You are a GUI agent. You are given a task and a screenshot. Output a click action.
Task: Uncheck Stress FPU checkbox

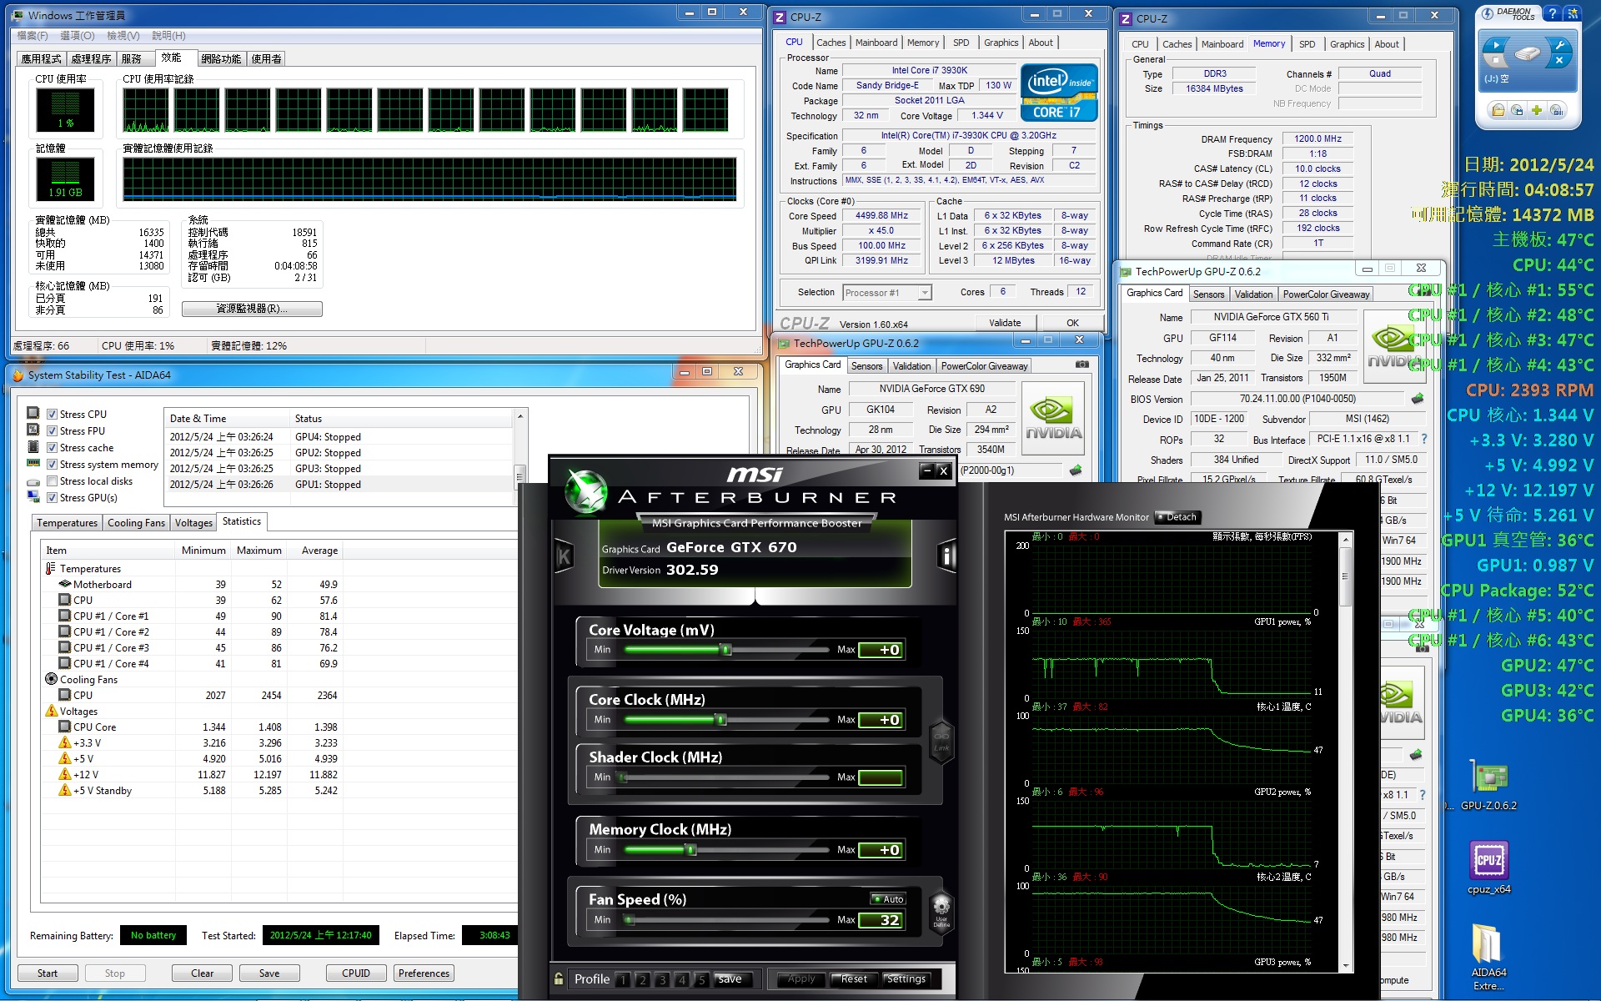(x=52, y=431)
